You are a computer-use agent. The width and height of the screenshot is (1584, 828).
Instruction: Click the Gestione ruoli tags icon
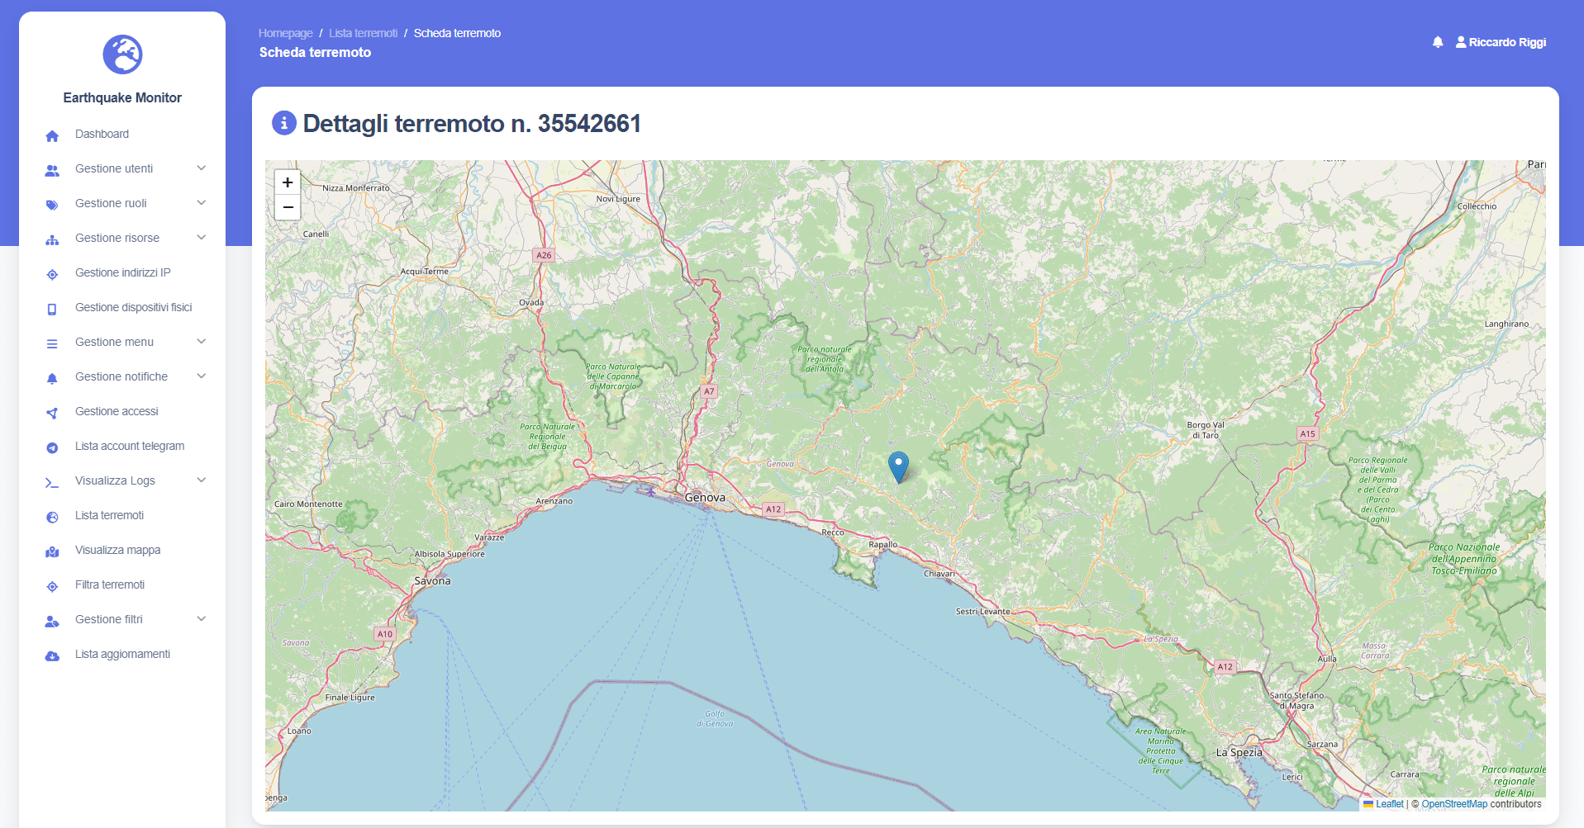click(52, 205)
